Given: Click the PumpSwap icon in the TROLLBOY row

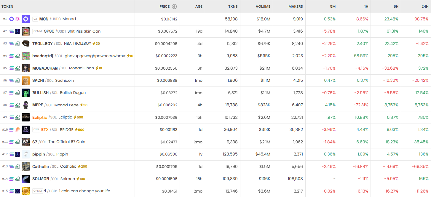Looking at the screenshot, I should click(x=17, y=44).
